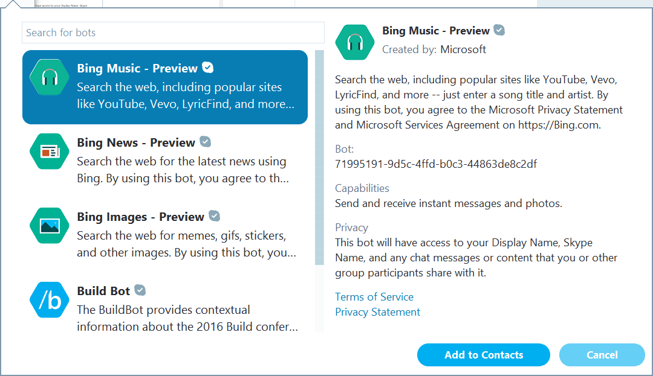Open the Terms of Service link
This screenshot has height=376, width=653.
pyautogui.click(x=374, y=297)
